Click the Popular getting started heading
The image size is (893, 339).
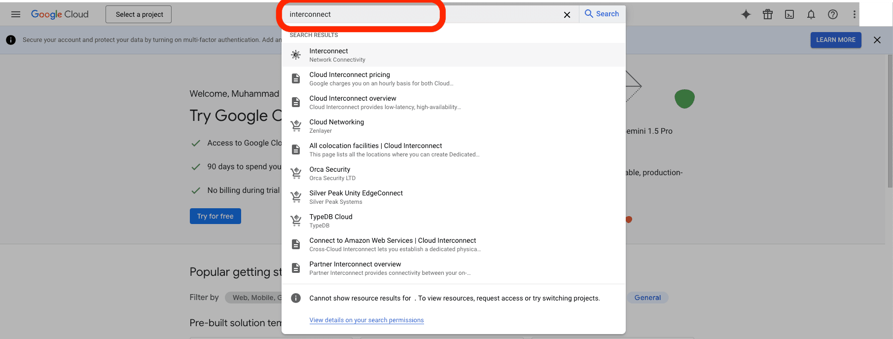pos(236,272)
